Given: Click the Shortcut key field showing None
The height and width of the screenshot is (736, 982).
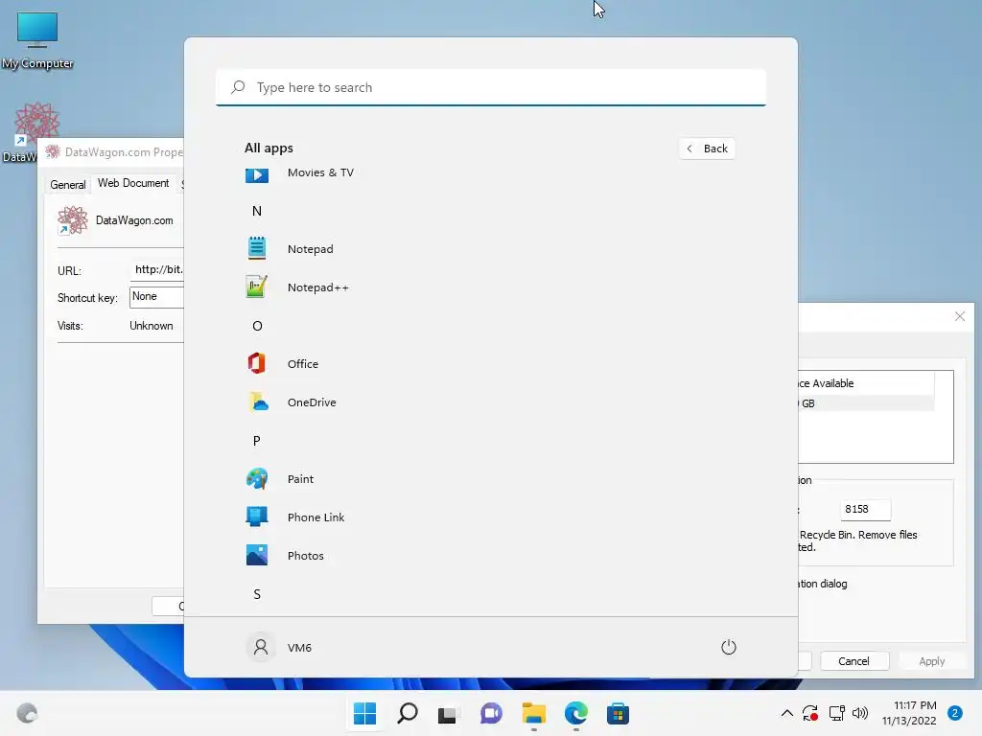Looking at the screenshot, I should (x=157, y=297).
